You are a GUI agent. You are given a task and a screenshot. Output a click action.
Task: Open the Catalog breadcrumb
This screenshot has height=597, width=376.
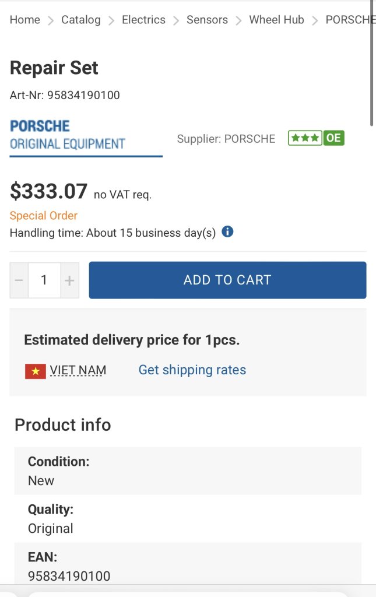click(x=81, y=20)
